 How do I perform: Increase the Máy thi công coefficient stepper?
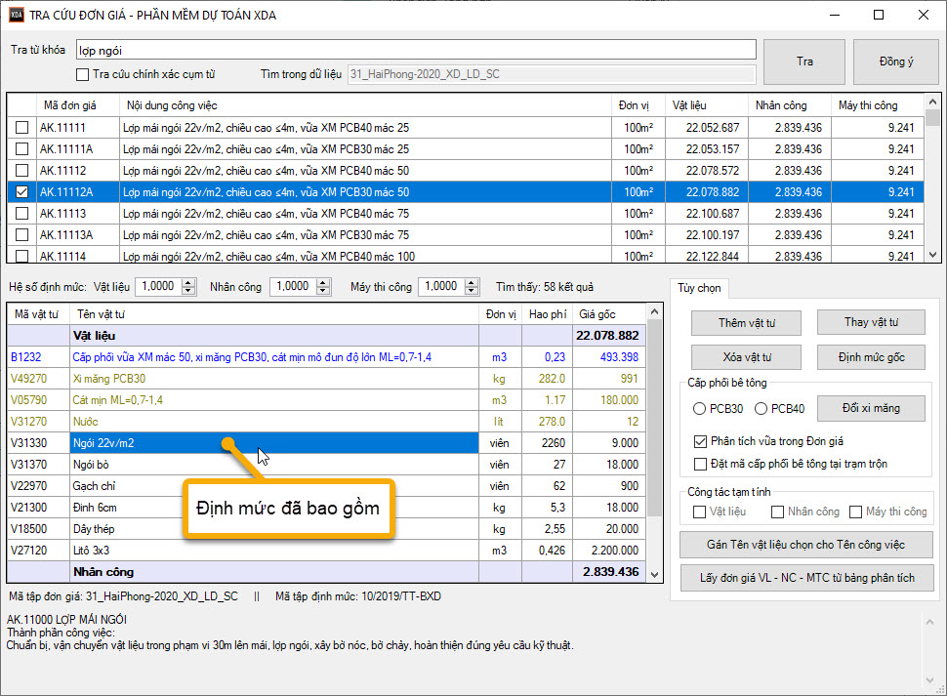[472, 282]
